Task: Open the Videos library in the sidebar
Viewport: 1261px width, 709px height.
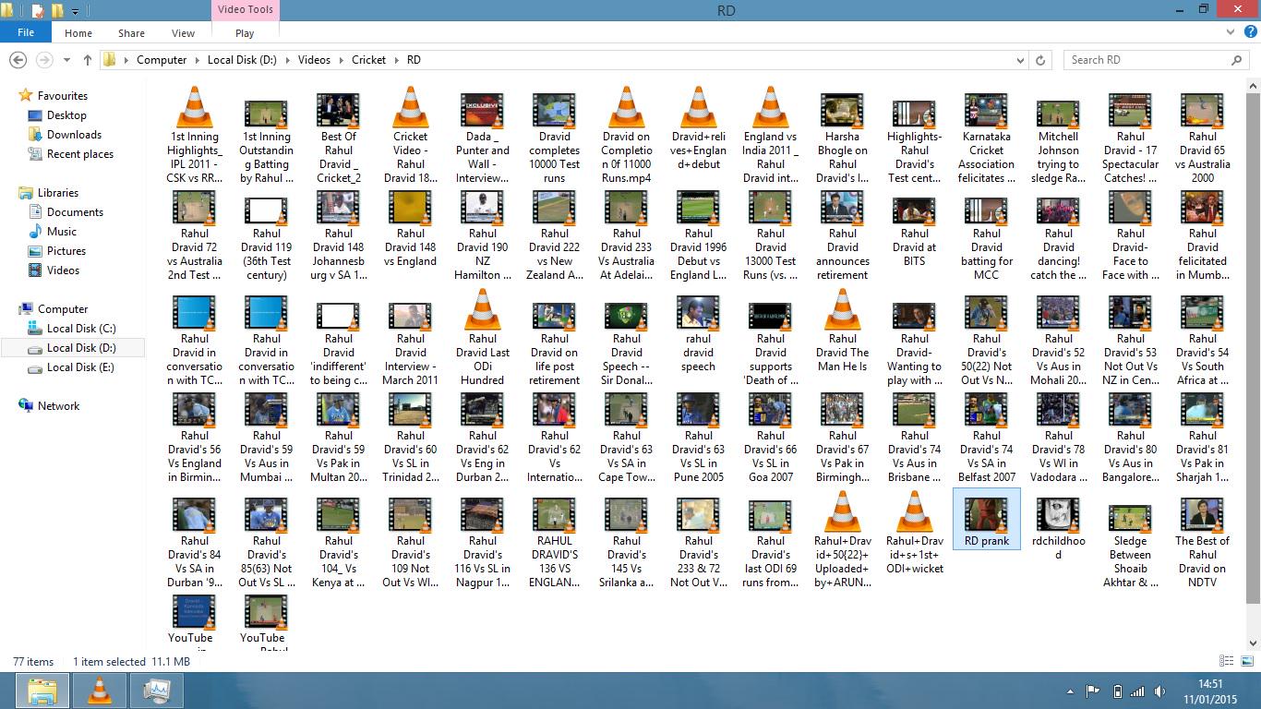Action: click(64, 270)
